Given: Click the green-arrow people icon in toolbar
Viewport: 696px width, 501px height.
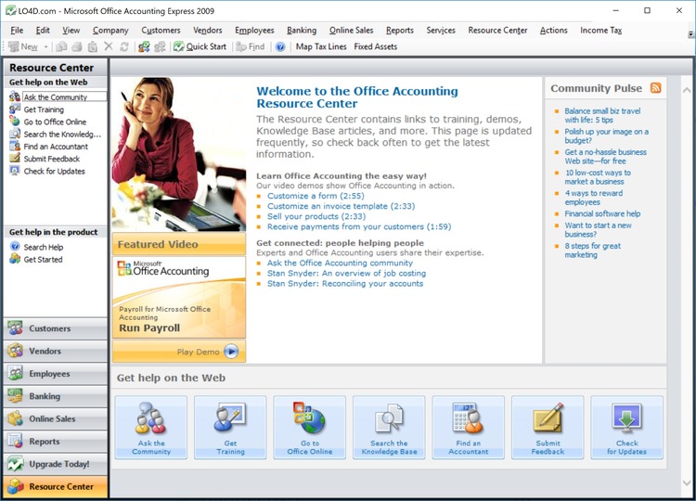Looking at the screenshot, I should (x=144, y=46).
